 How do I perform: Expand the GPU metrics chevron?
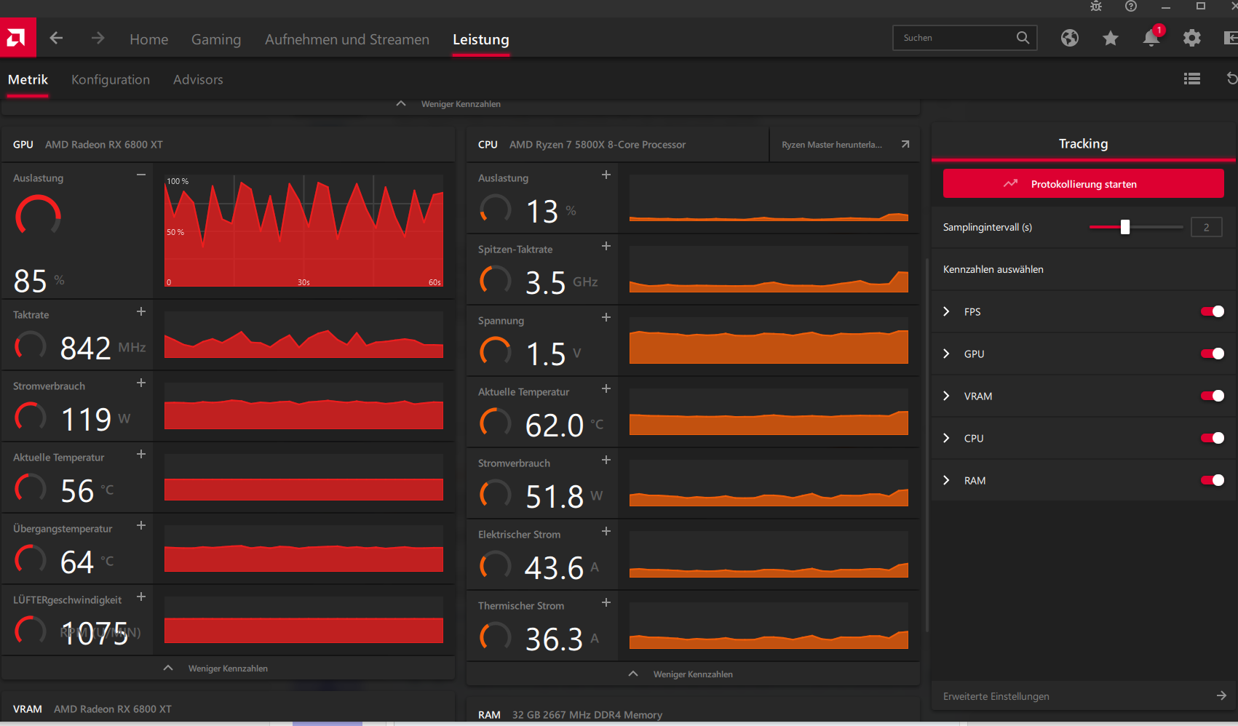(946, 354)
